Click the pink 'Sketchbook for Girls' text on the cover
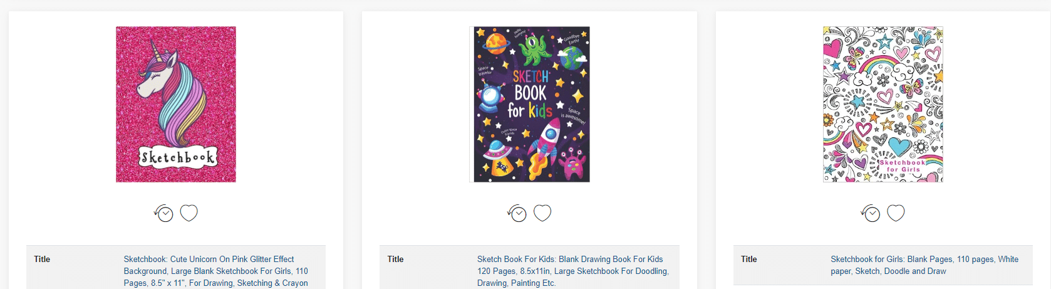1051x289 pixels. tap(902, 166)
